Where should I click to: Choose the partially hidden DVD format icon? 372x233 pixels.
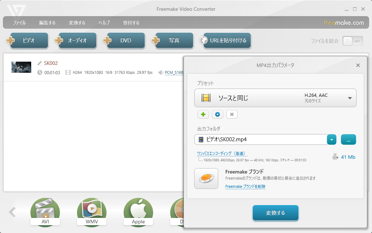click(x=177, y=212)
